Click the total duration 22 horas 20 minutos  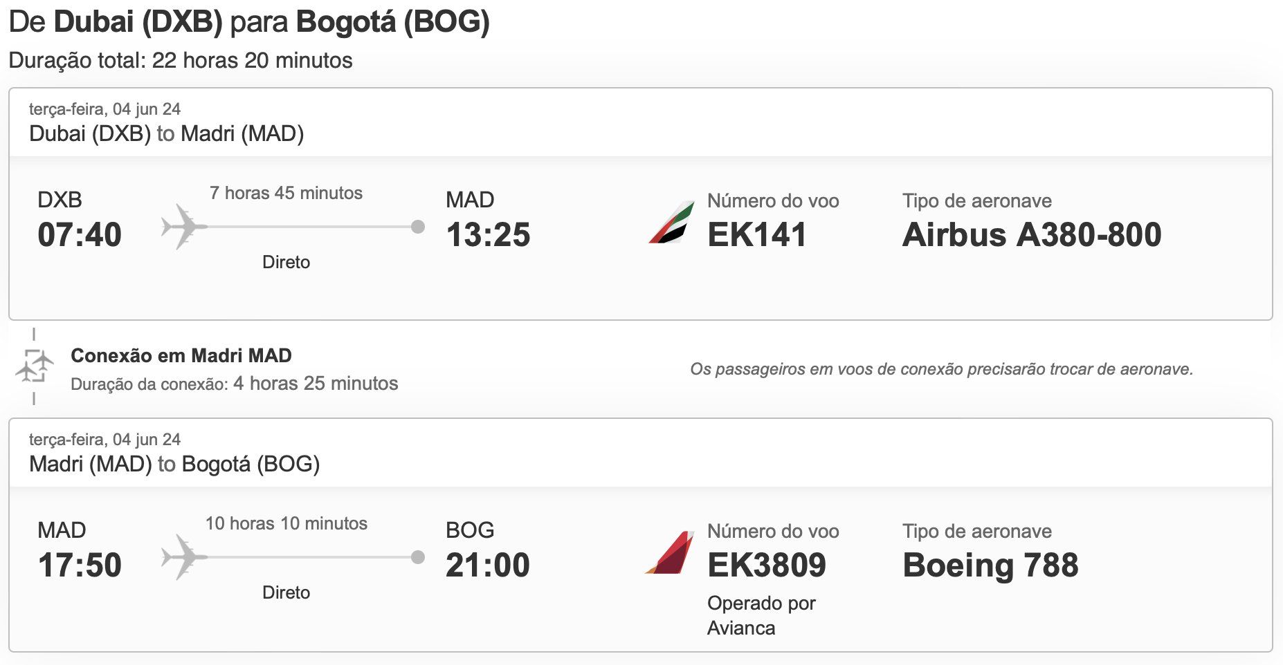click(252, 60)
